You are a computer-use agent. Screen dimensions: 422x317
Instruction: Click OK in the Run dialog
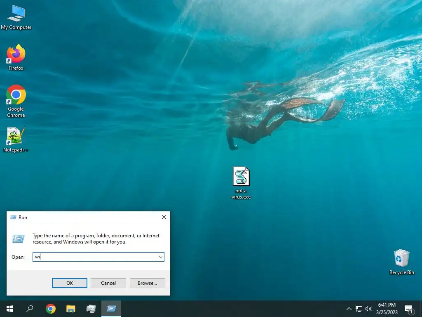[69, 283]
